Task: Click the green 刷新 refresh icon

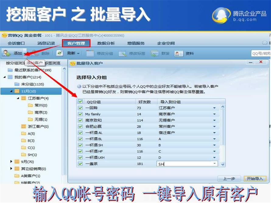Action: pos(60,53)
